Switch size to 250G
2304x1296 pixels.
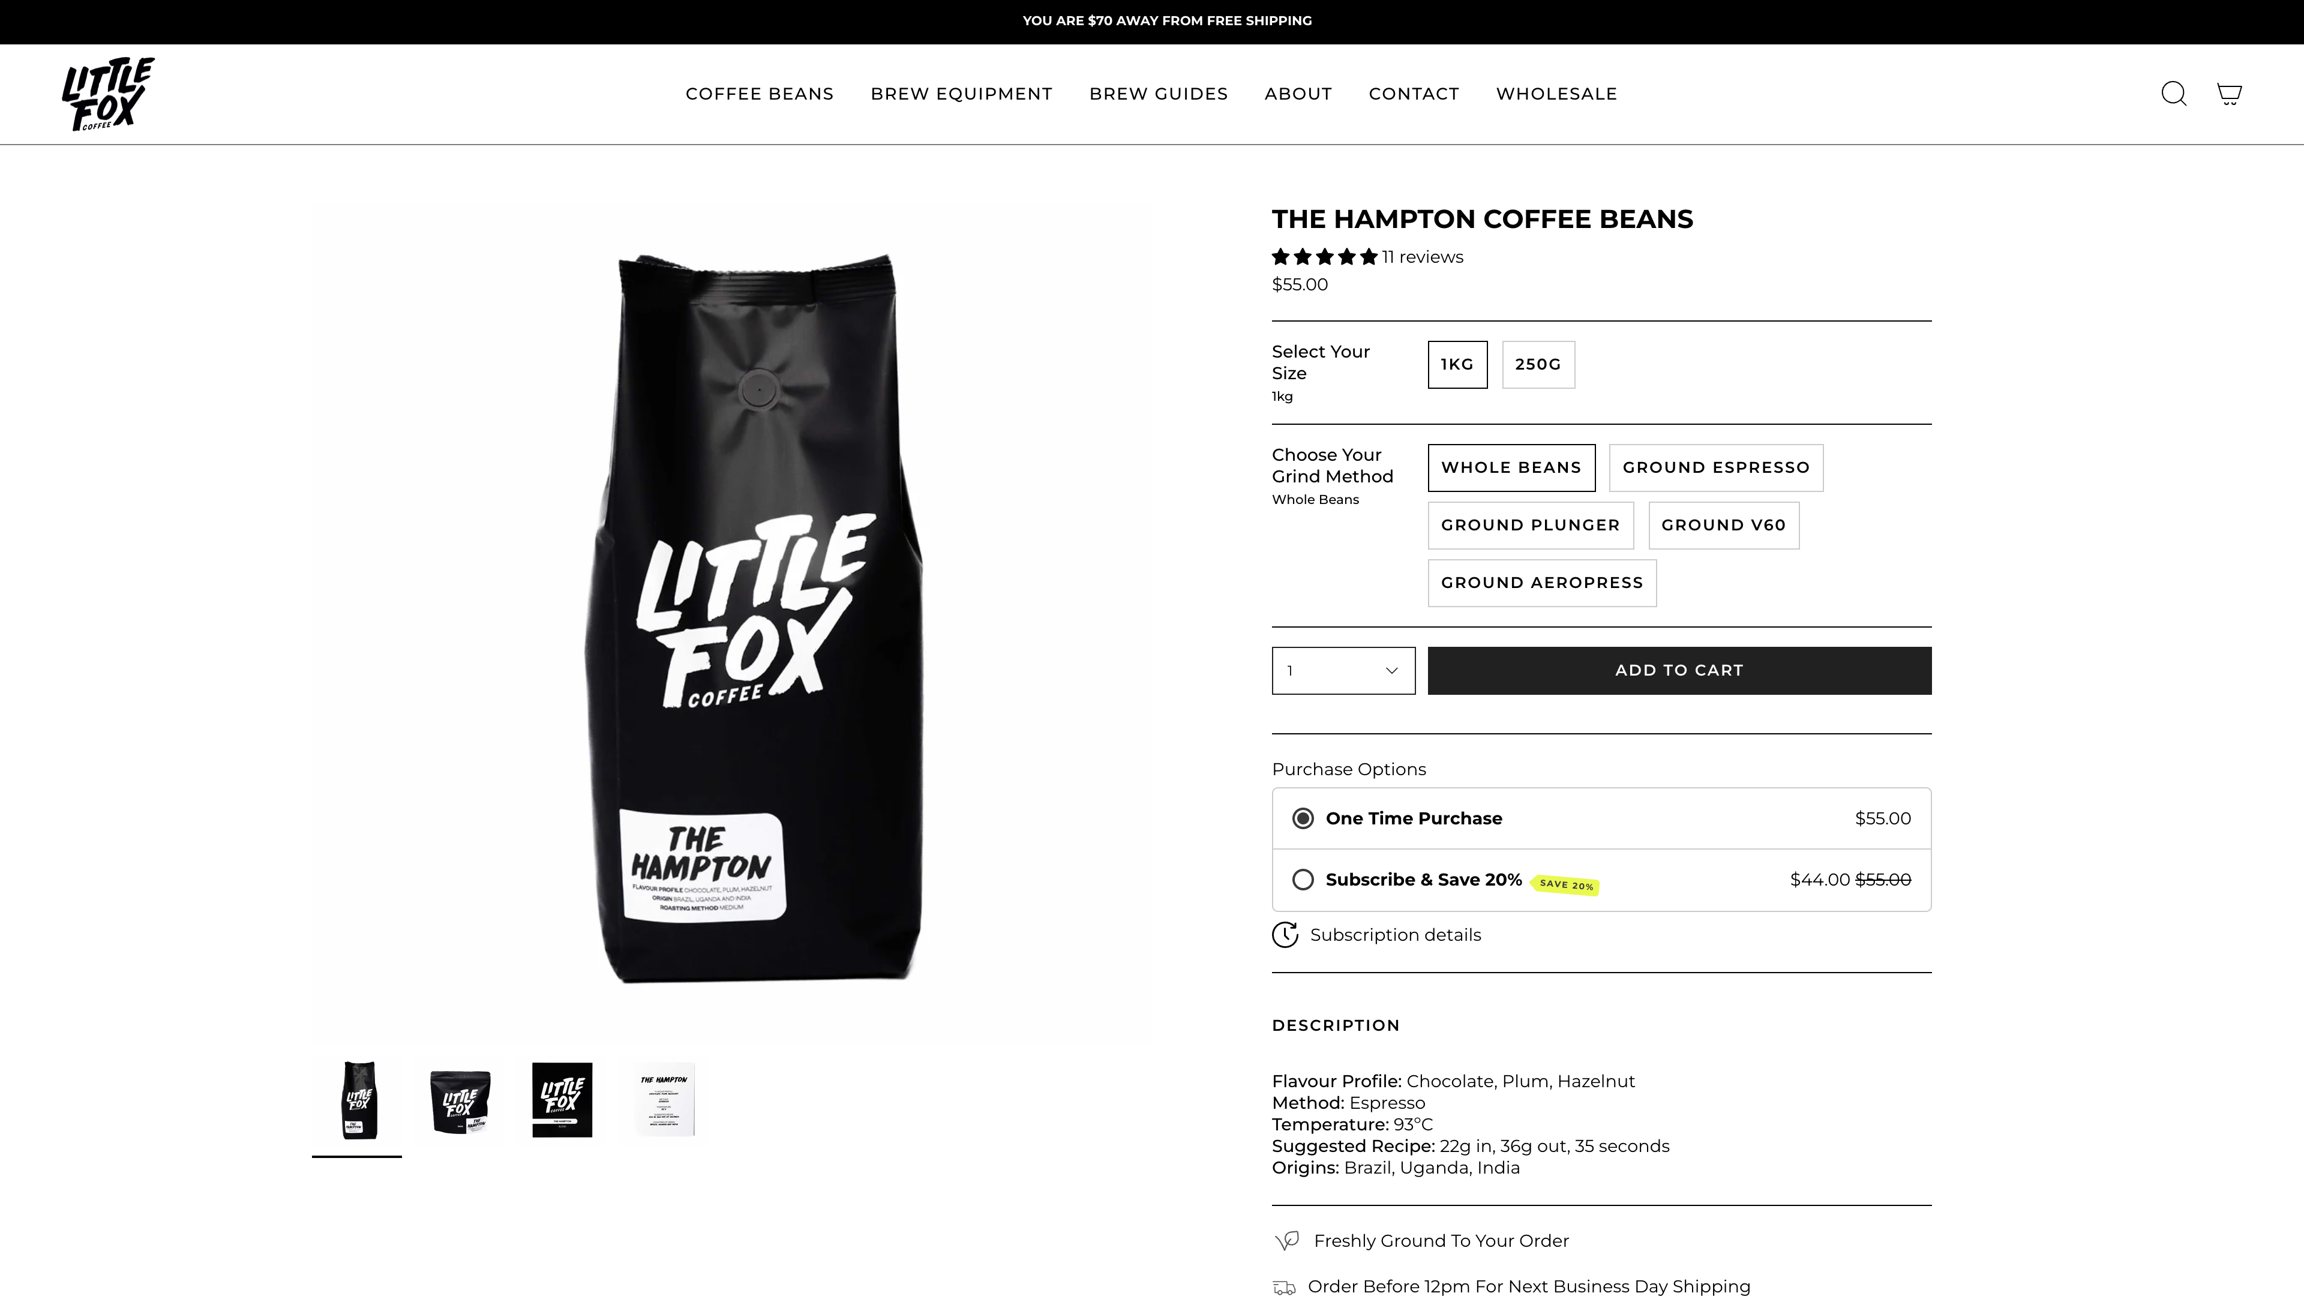pyautogui.click(x=1537, y=364)
